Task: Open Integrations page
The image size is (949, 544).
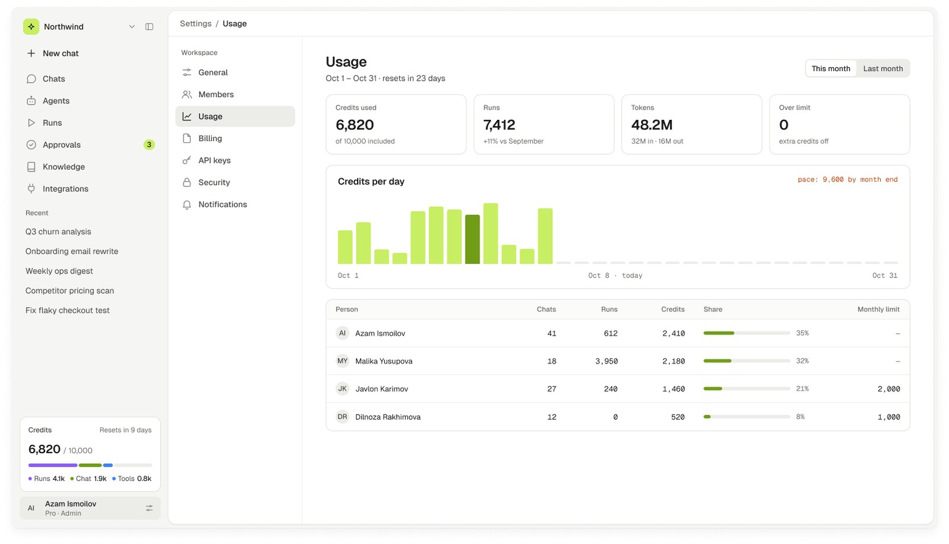Action: 90,189
